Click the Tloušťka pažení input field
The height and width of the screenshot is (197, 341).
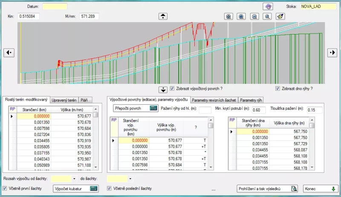coord(315,110)
